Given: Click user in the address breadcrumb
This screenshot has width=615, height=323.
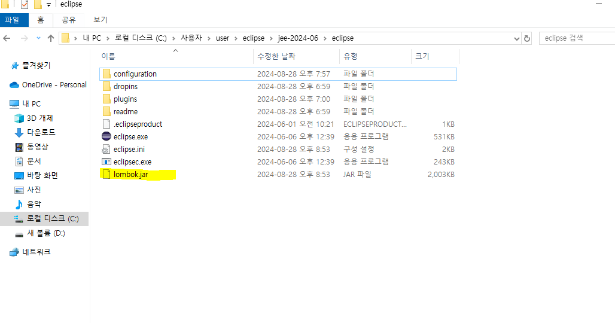Looking at the screenshot, I should pos(223,38).
